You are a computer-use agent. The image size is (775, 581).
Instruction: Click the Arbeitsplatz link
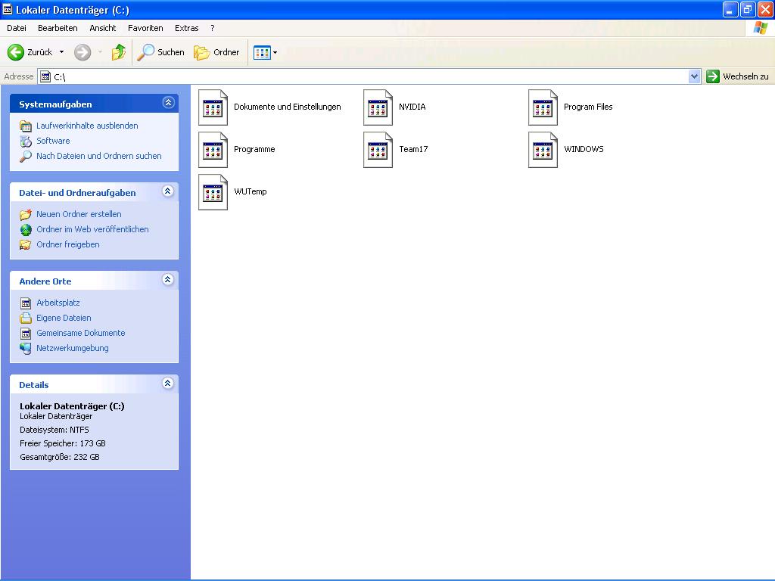point(58,303)
